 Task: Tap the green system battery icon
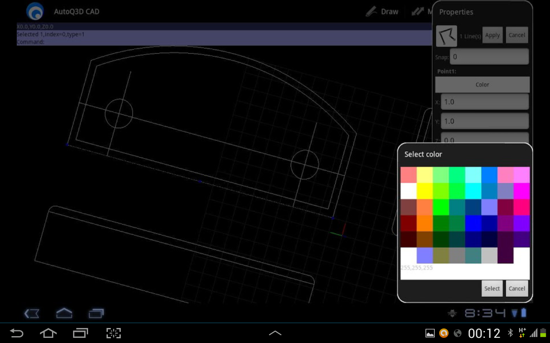(x=543, y=333)
